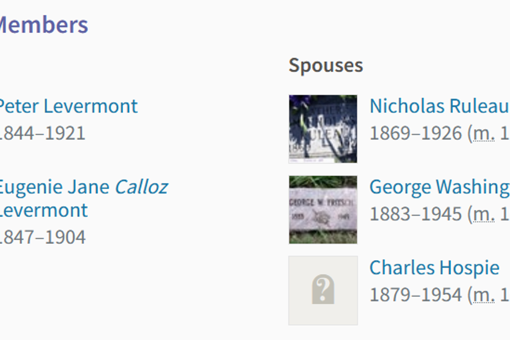Open Nicholas Ruleau's memorial page link
Image resolution: width=510 pixels, height=340 pixels.
pyautogui.click(x=439, y=106)
